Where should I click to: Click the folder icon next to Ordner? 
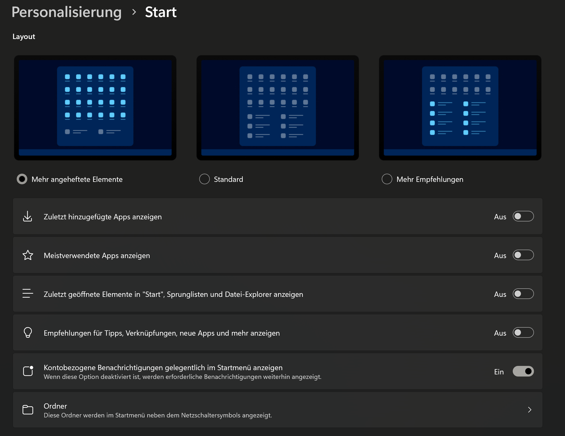point(28,410)
